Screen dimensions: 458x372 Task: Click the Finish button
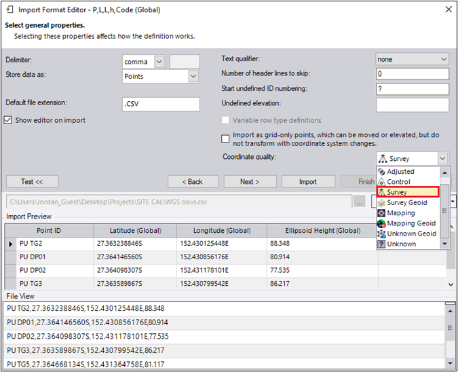pos(358,181)
